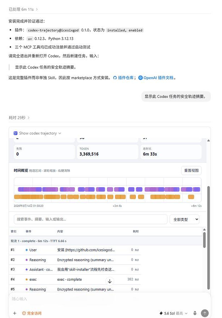
Task: Click the first purple timeline segment
Action: [x=30, y=189]
